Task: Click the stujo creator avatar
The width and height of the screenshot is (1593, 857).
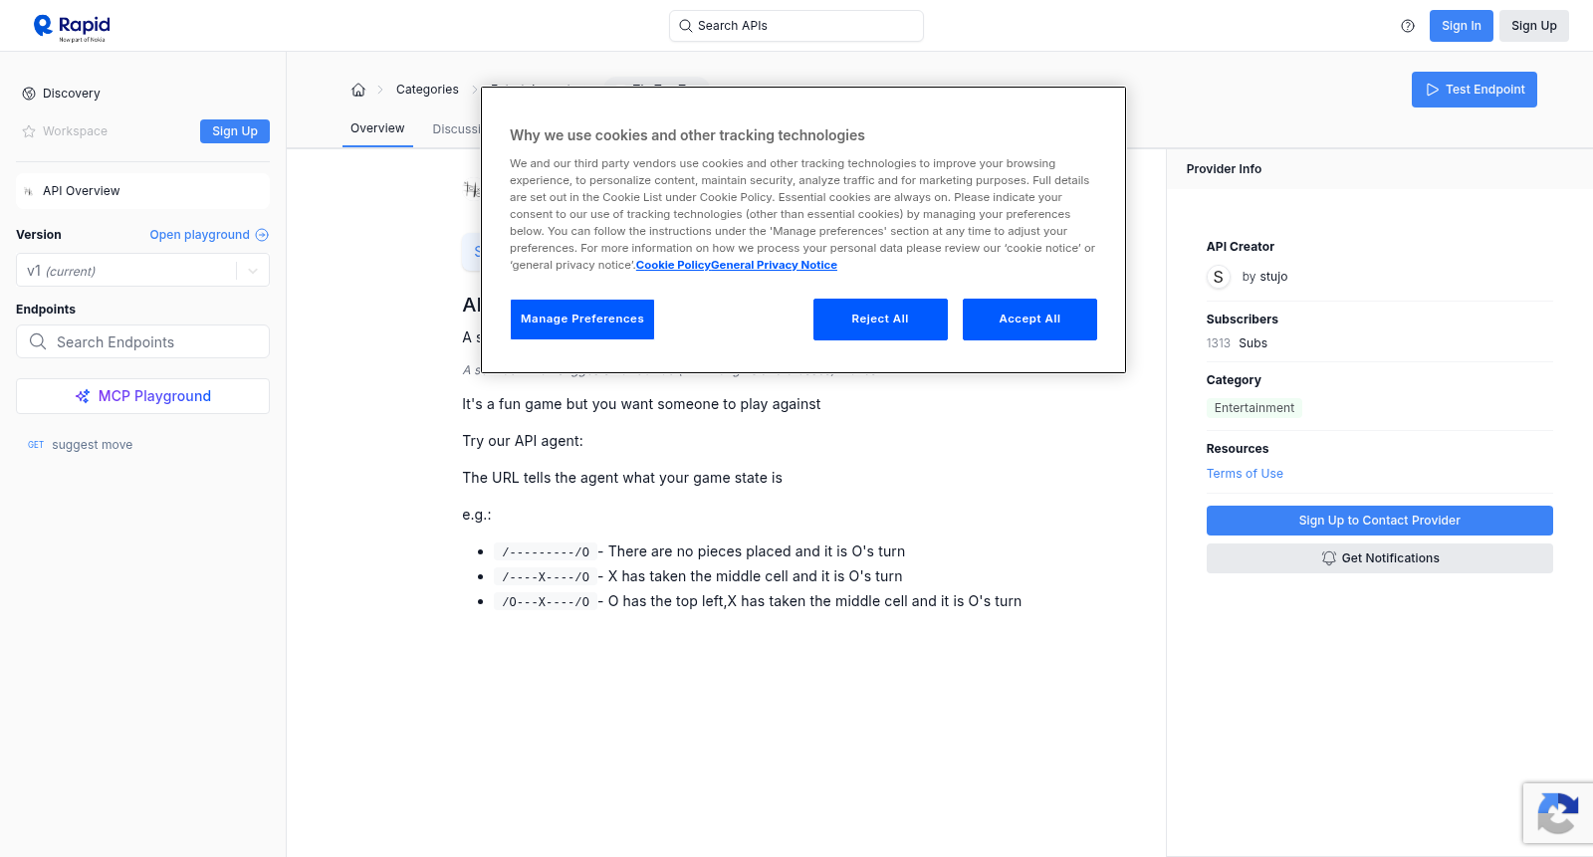Action: coord(1219,277)
